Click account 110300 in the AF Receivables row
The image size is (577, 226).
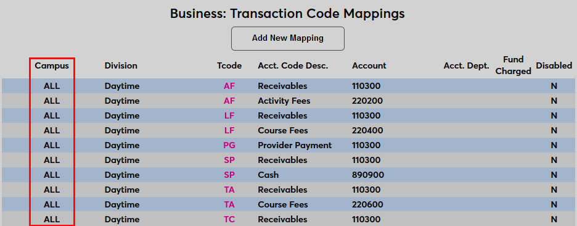click(366, 86)
